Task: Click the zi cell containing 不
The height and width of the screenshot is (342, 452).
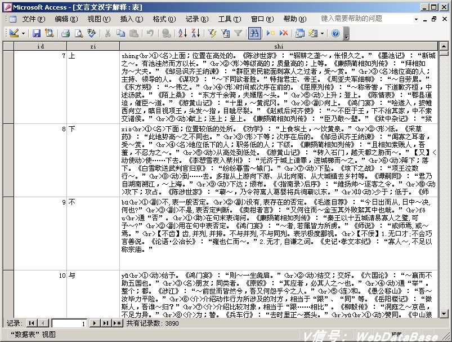Action: click(x=93, y=234)
